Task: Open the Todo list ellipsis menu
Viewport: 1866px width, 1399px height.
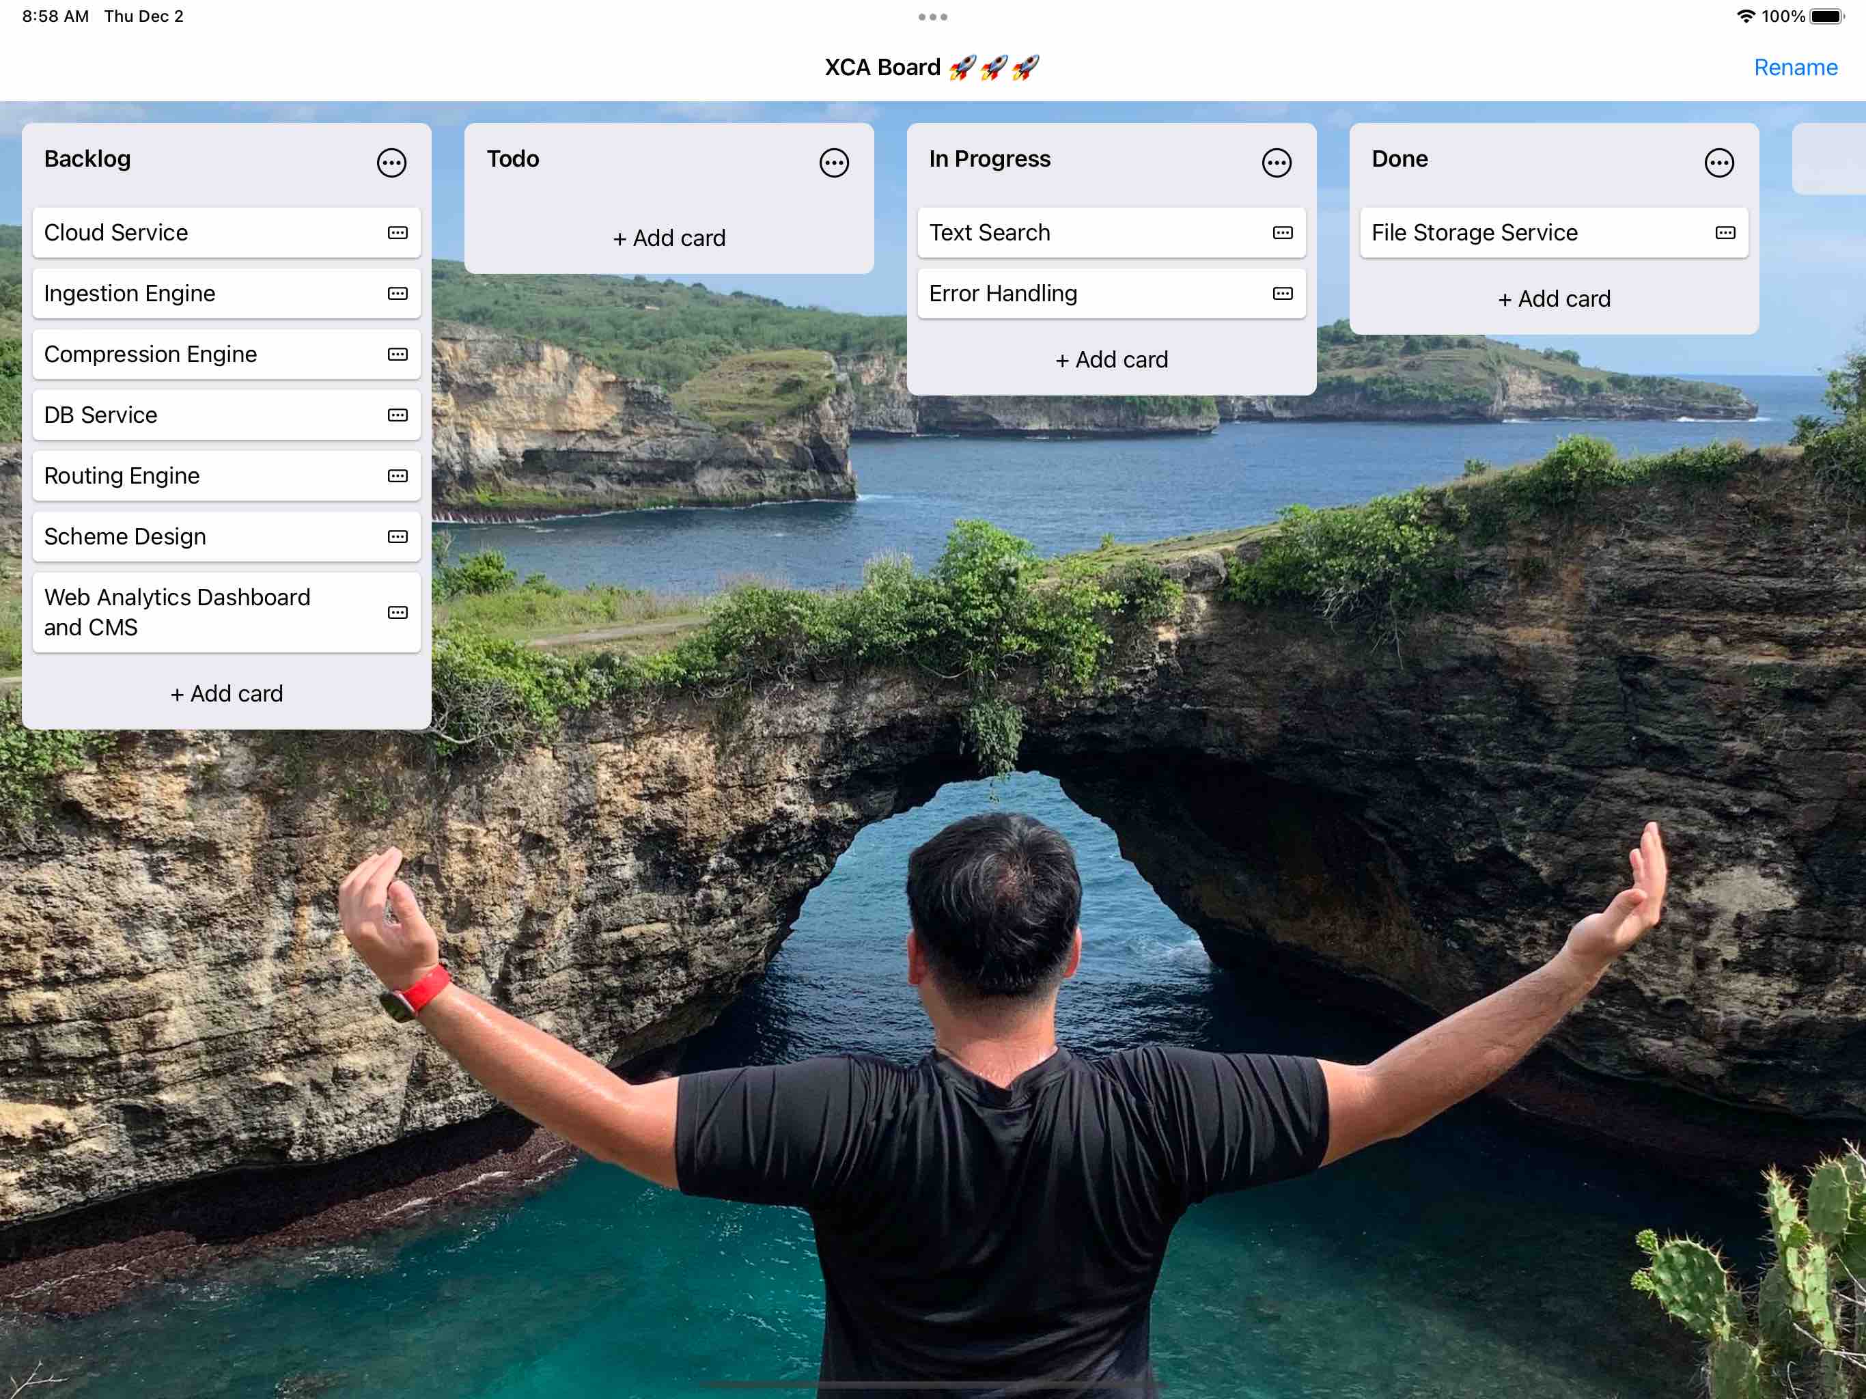Action: coord(833,163)
